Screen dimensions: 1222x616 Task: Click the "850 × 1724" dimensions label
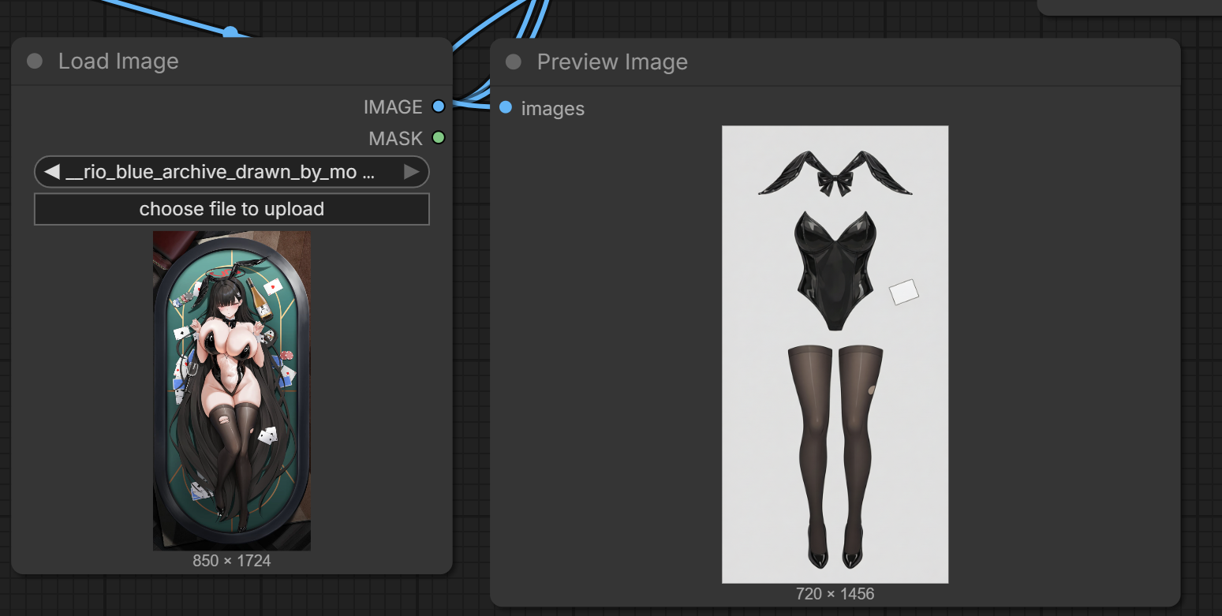click(232, 561)
